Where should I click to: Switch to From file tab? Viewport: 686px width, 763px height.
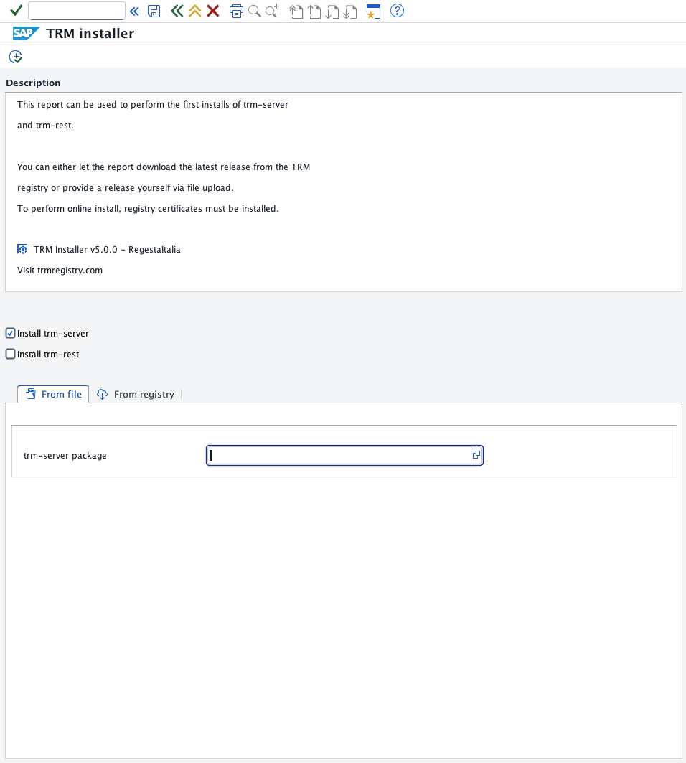click(53, 394)
